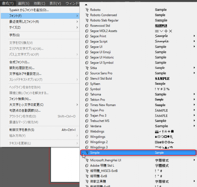This screenshot has width=197, height=187.
Task: Click the font type icon beside Sitka
Action: point(87,68)
